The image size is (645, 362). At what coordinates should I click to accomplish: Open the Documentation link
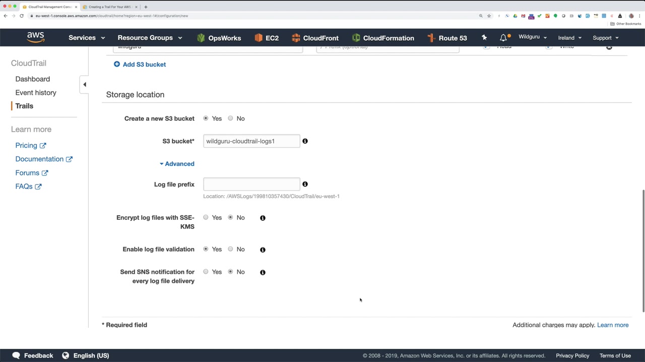pyautogui.click(x=44, y=159)
